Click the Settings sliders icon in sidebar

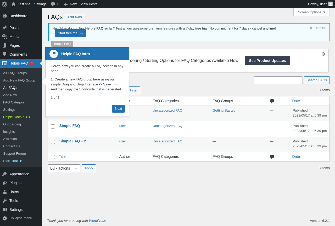pyautogui.click(x=5, y=210)
